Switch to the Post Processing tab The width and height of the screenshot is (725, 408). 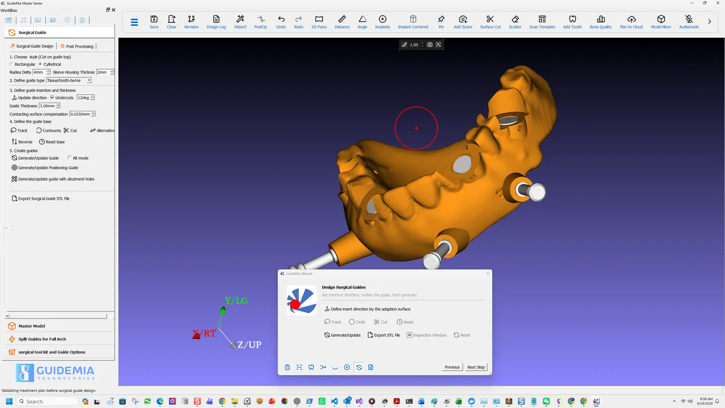[77, 46]
